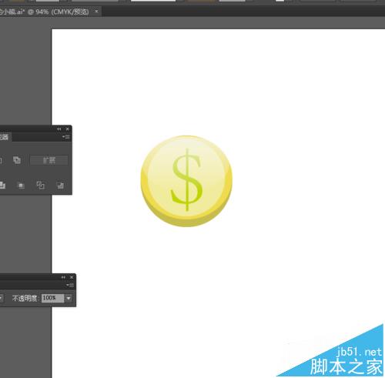
Task: Click the Crop pathfinder icon
Action: pos(21,186)
